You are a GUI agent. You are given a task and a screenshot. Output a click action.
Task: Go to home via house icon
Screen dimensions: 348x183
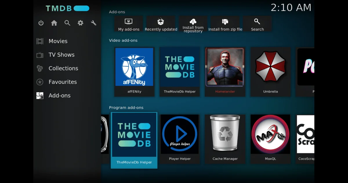click(54, 23)
